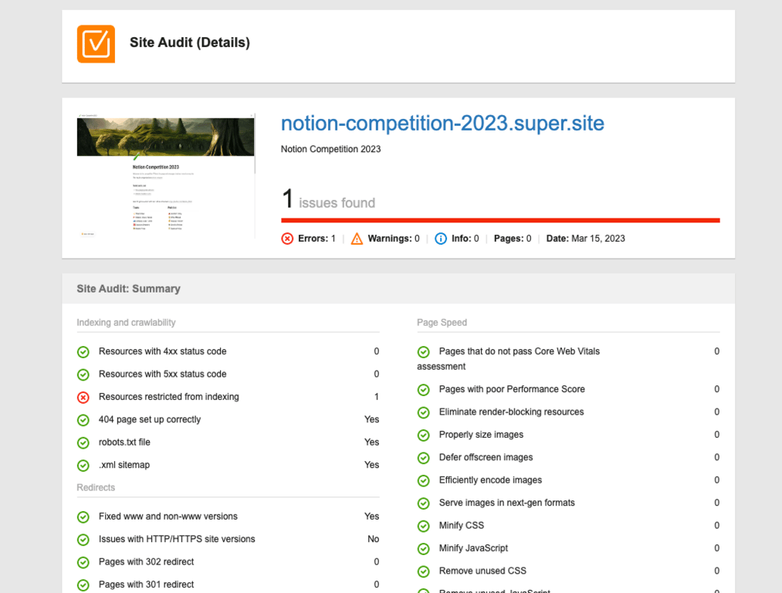The image size is (782, 593).
Task: Click the green check for Defer offscreen images
Action: point(423,458)
